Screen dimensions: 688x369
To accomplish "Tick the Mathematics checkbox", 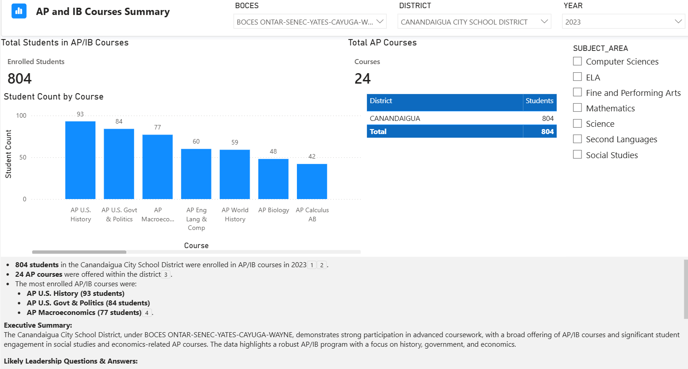I will point(578,108).
